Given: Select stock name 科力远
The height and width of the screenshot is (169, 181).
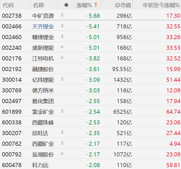Looking at the screenshot, I should pyautogui.click(x=40, y=165).
